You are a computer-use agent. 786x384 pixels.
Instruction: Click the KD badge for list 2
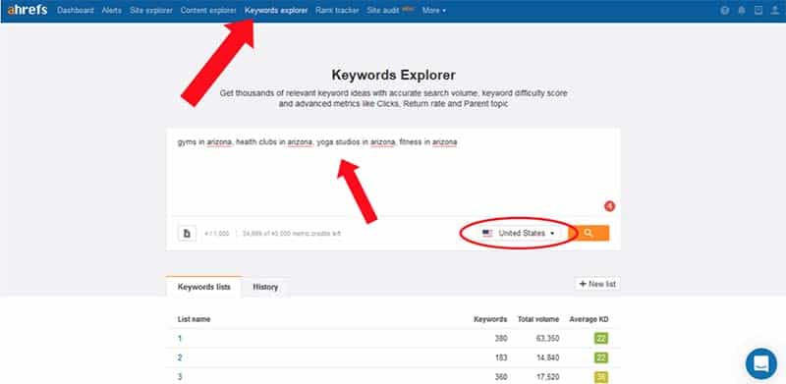click(601, 357)
